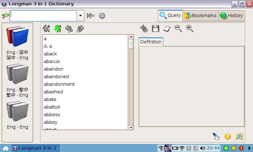Click the EN input language indicator
The height and width of the screenshot is (152, 253).
[x=168, y=148]
